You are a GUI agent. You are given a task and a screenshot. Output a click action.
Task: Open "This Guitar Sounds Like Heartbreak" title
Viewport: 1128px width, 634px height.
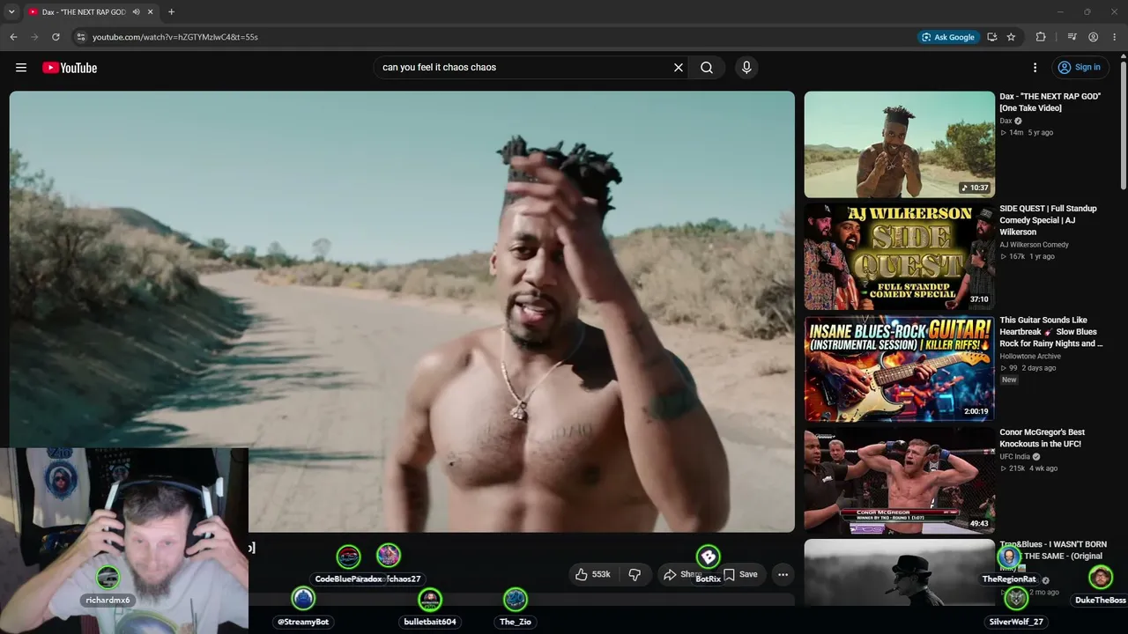[1050, 332]
